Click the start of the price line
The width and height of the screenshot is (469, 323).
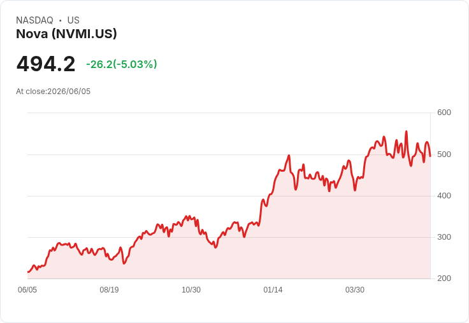tap(28, 272)
